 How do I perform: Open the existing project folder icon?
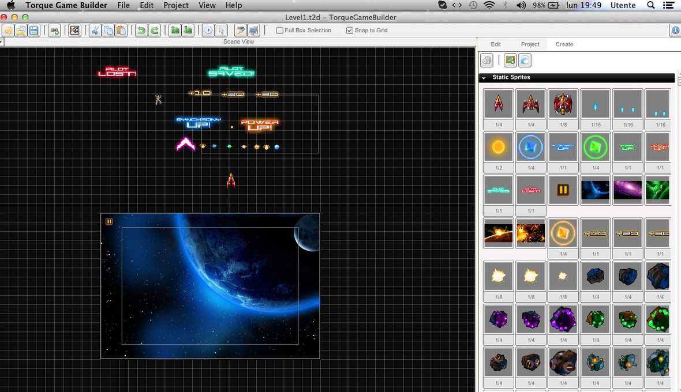coord(21,31)
